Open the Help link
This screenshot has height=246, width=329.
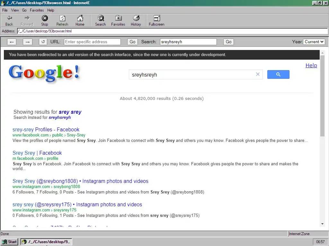point(311,65)
